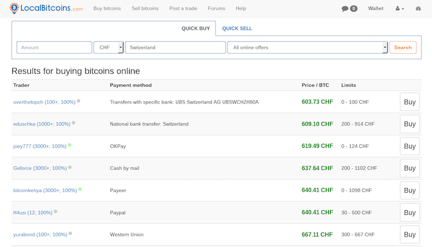Click the 667.11 CHF price
Screen dimensions: 432x247
(317, 235)
